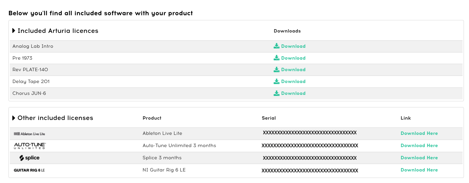Viewport: 469px width, 183px height.
Task: Click the Ableton Live Lite logo
Action: coord(29,134)
